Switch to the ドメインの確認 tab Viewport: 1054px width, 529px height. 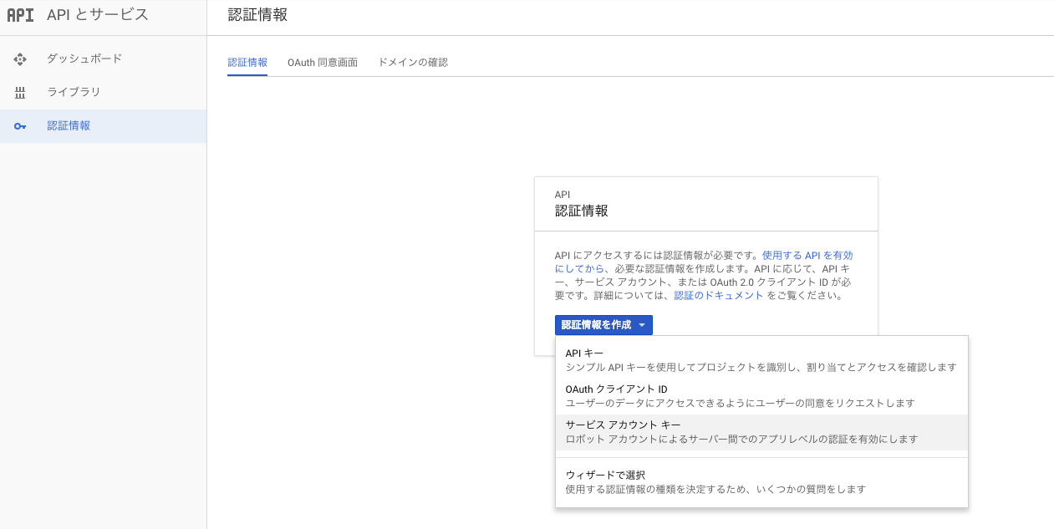[413, 62]
